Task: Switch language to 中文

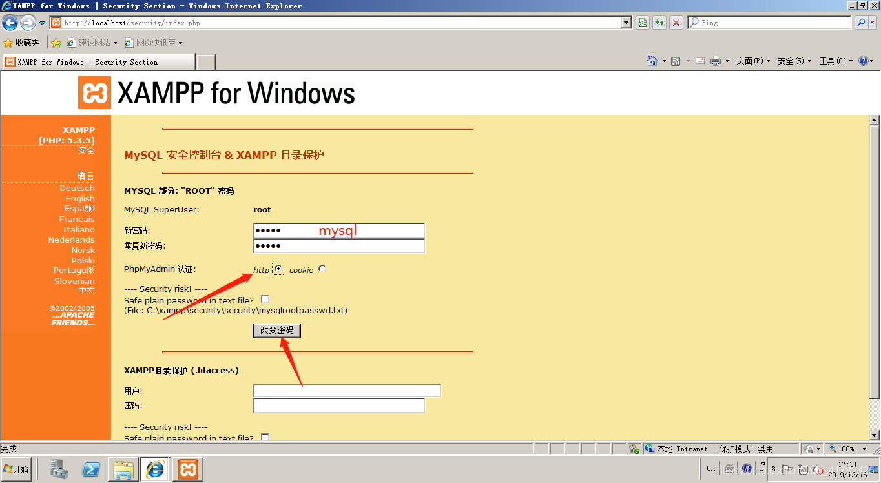Action: click(87, 291)
